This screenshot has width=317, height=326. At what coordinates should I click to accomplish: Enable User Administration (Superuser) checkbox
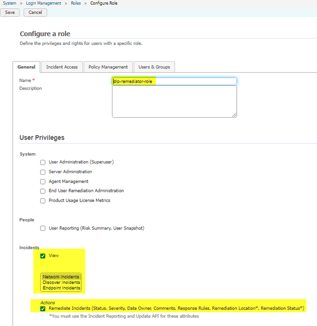tap(43, 162)
